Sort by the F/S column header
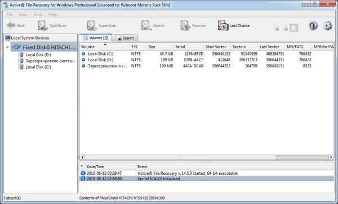The image size is (338, 204). click(x=138, y=47)
